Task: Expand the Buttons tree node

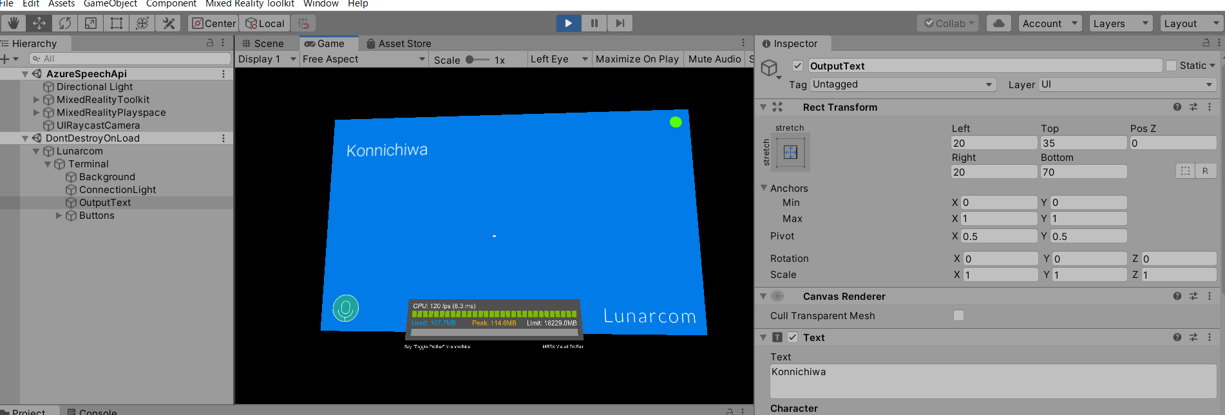Action: click(59, 216)
